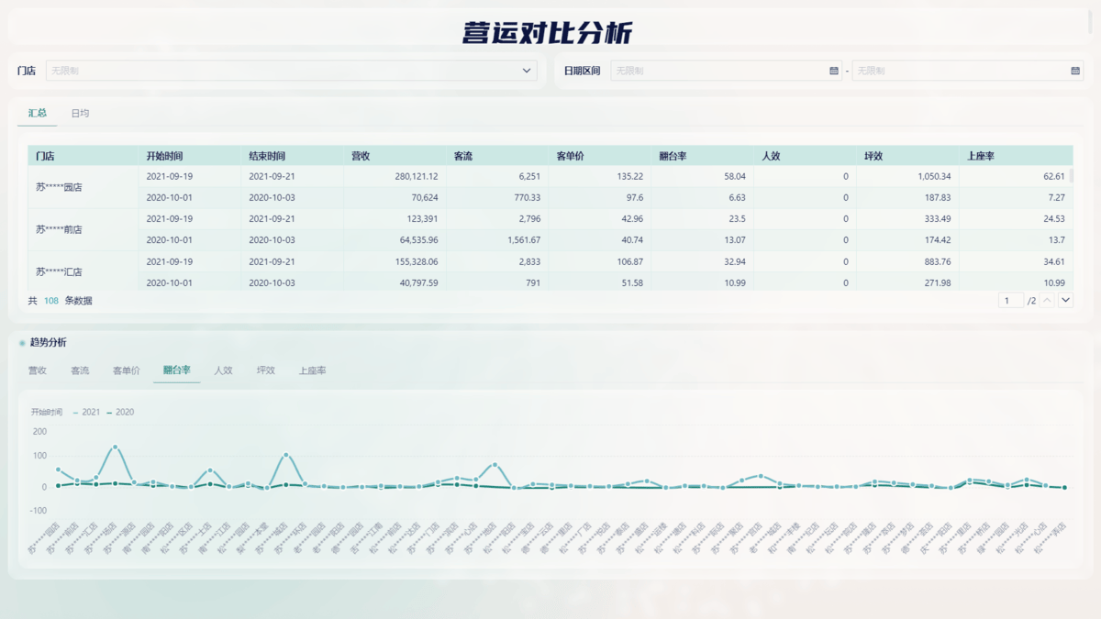Click the start date 无限制 field
Screen dimensions: 1101x619
pos(716,71)
